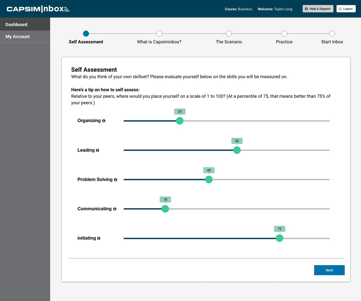Select The Scenario step circle
361x301 pixels.
(229, 34)
